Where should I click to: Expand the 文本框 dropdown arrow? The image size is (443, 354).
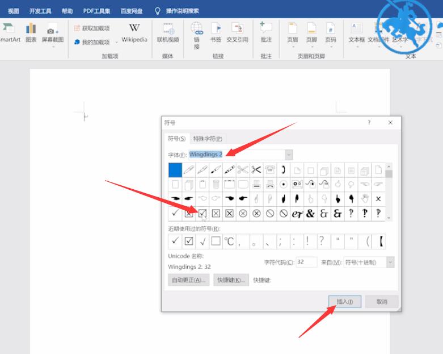pyautogui.click(x=357, y=47)
